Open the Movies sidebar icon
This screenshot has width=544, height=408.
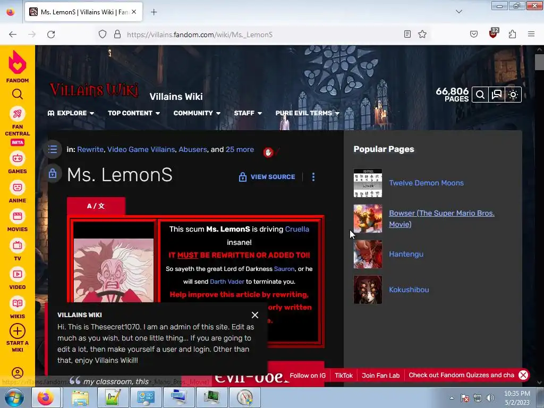[18, 217]
